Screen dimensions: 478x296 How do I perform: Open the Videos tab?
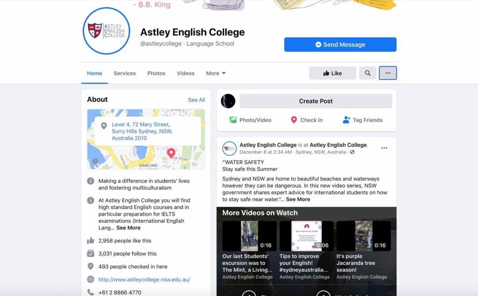tap(186, 73)
